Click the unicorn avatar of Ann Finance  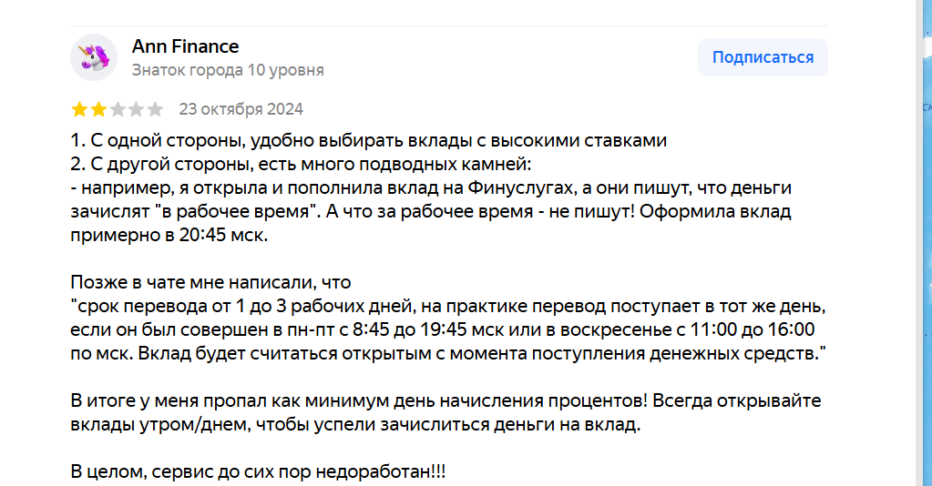click(94, 57)
